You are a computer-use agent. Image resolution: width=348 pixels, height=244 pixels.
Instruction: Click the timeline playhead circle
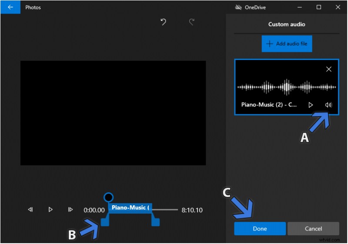point(108,197)
